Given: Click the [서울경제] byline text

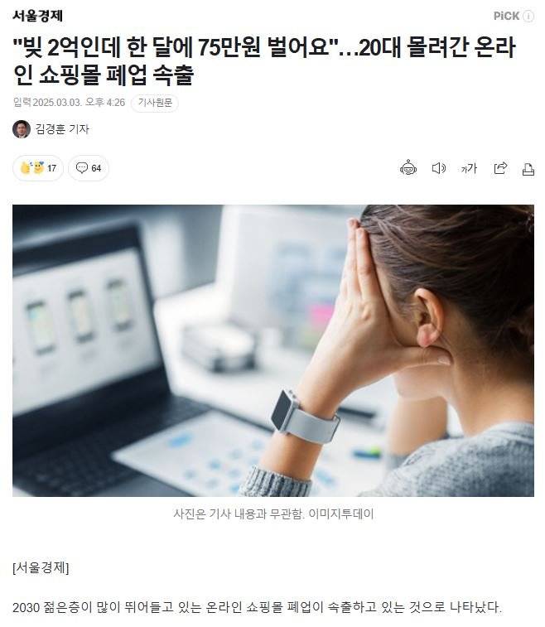Looking at the screenshot, I should coord(41,567).
